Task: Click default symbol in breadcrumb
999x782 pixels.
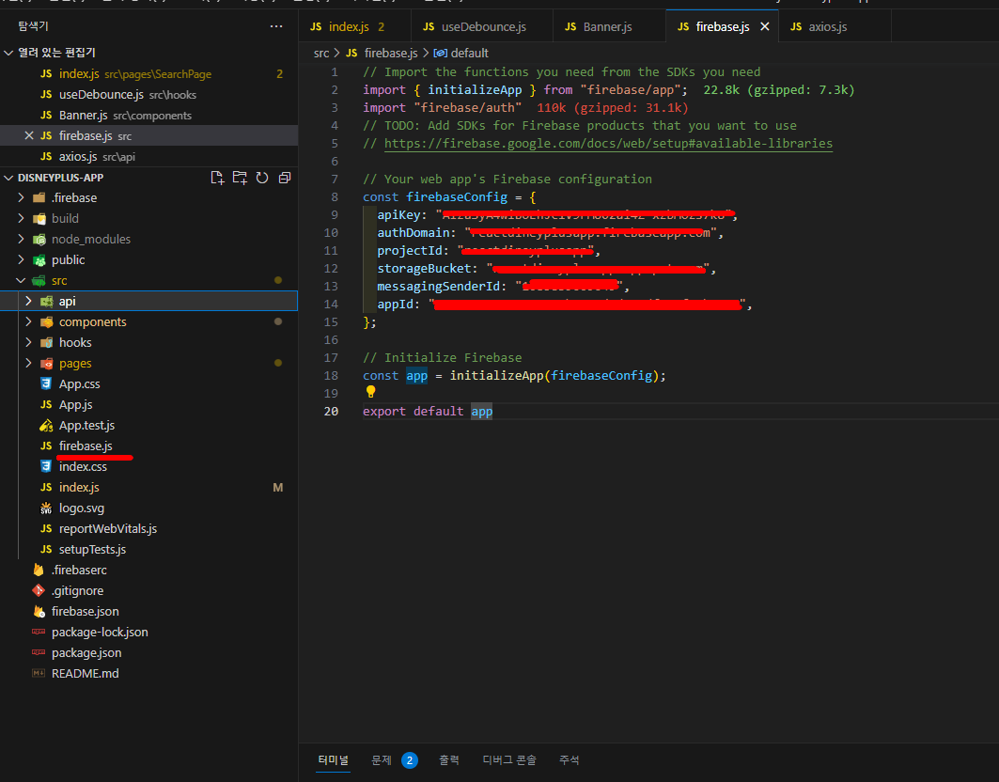Action: coord(469,53)
